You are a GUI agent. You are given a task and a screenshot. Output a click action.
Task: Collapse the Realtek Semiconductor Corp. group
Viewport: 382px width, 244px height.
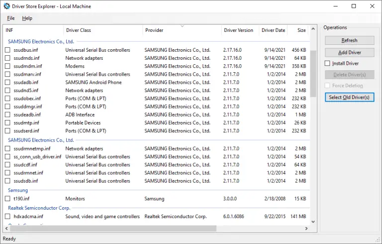pyautogui.click(x=39, y=208)
